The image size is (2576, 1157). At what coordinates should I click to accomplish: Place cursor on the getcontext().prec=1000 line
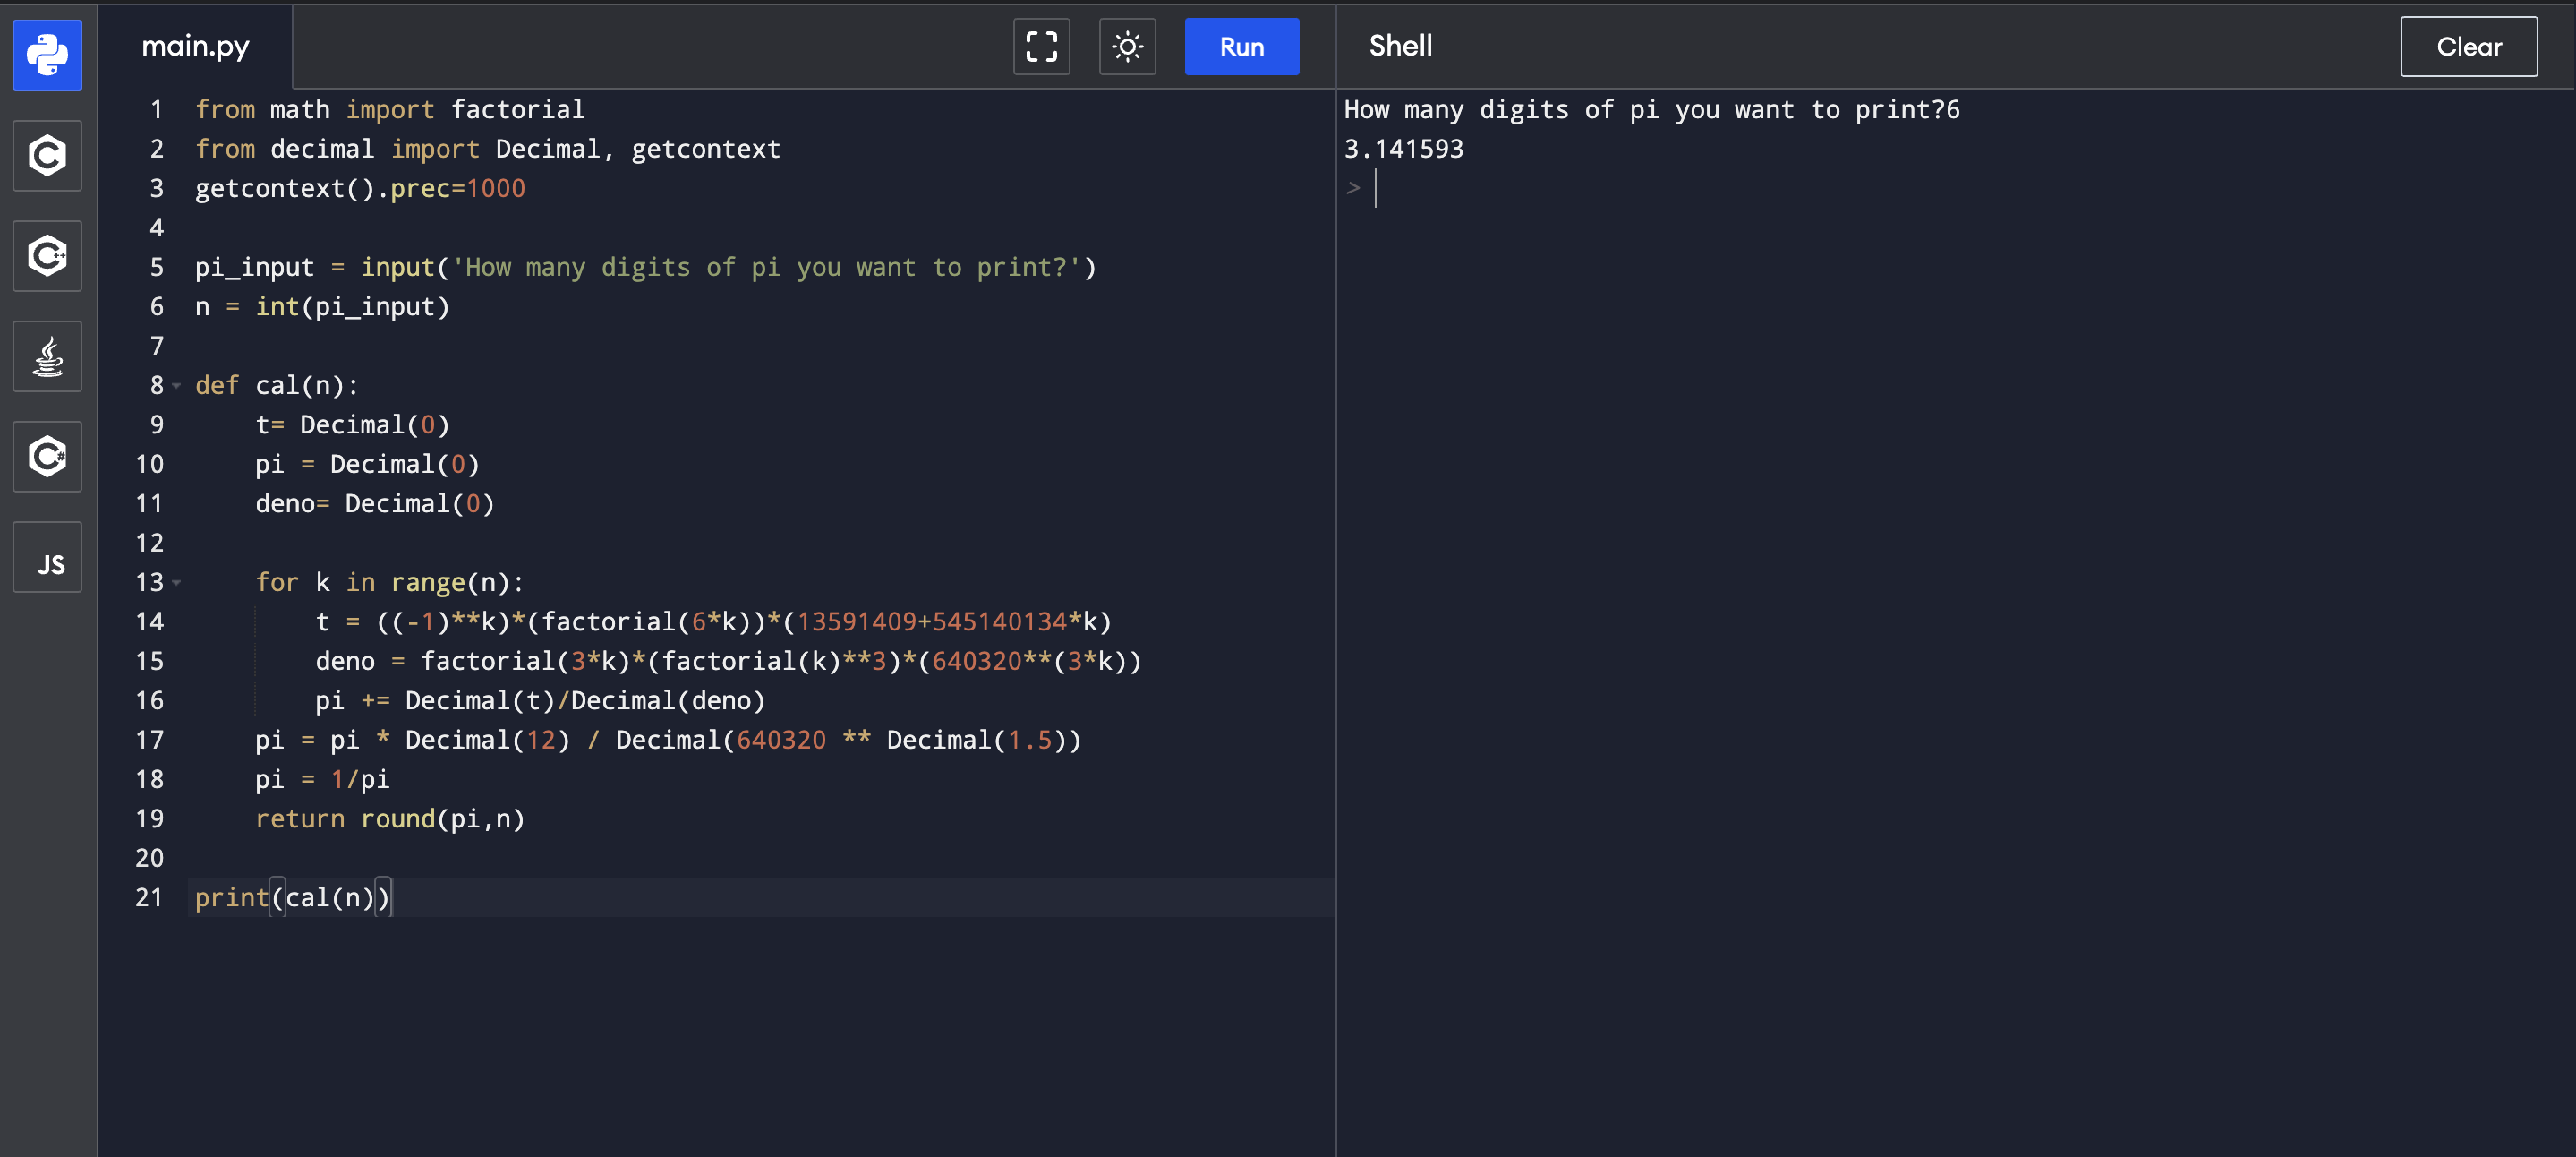click(x=359, y=188)
